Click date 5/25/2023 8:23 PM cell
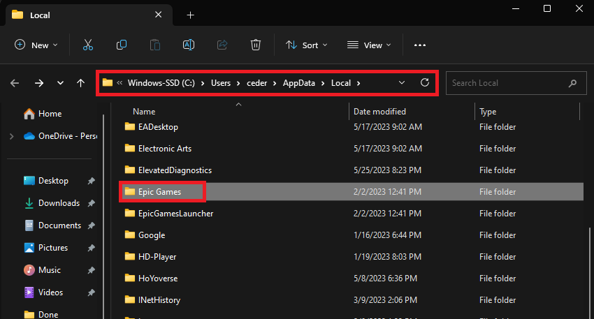This screenshot has height=319, width=594. (x=387, y=170)
